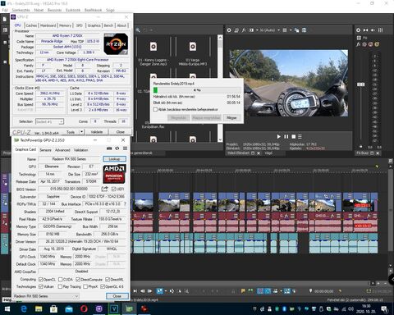Expand the CPU-Z Tools dropdown arrow

point(81,132)
